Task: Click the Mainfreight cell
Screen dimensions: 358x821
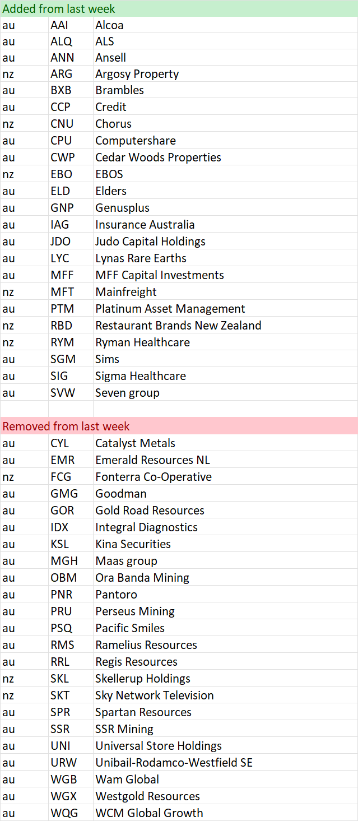Action: point(225,291)
